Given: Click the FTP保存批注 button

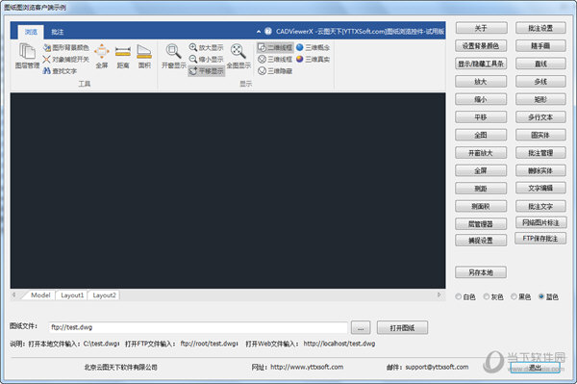Looking at the screenshot, I should point(540,239).
